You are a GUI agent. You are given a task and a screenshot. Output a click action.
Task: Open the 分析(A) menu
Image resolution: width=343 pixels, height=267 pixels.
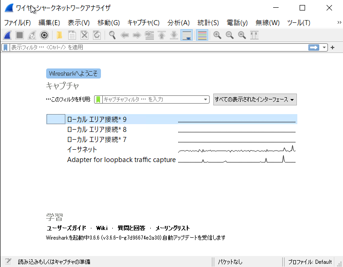(x=179, y=22)
